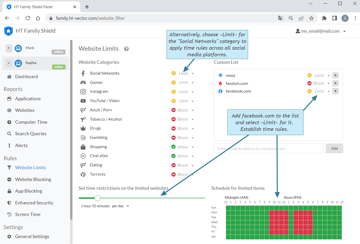Image resolution: width=360 pixels, height=244 pixels.
Task: Open the Instagram Limit dropdown
Action: coord(183,92)
